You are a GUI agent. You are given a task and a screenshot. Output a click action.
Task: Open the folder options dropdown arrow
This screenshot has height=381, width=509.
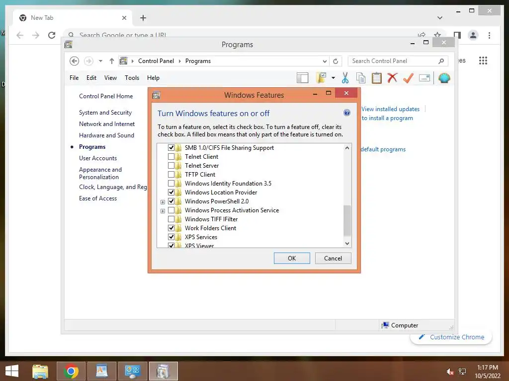point(333,78)
